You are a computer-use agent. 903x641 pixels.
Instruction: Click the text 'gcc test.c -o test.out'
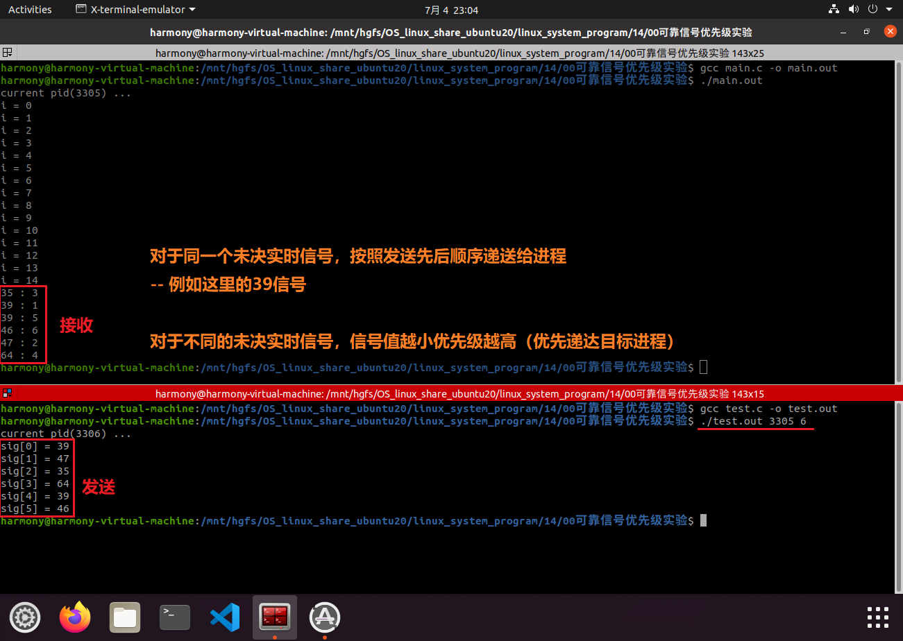tap(769, 409)
